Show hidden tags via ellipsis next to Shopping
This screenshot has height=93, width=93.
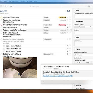click(x=52, y=54)
